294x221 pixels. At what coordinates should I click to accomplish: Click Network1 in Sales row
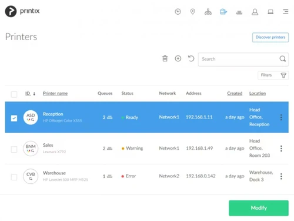tap(169, 148)
